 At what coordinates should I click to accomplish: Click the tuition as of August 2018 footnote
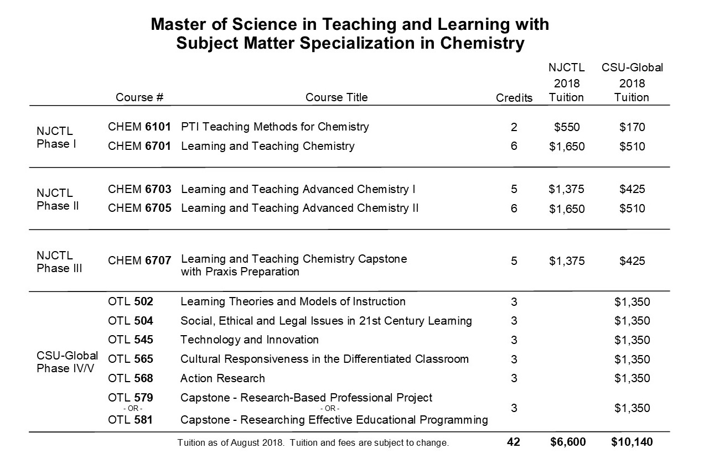point(313,443)
